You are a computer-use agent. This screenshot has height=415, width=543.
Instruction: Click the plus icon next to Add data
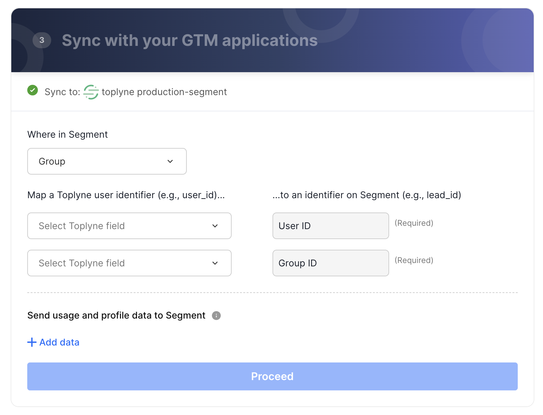(32, 342)
